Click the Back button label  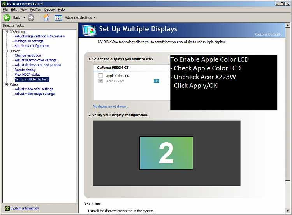tap(17, 17)
